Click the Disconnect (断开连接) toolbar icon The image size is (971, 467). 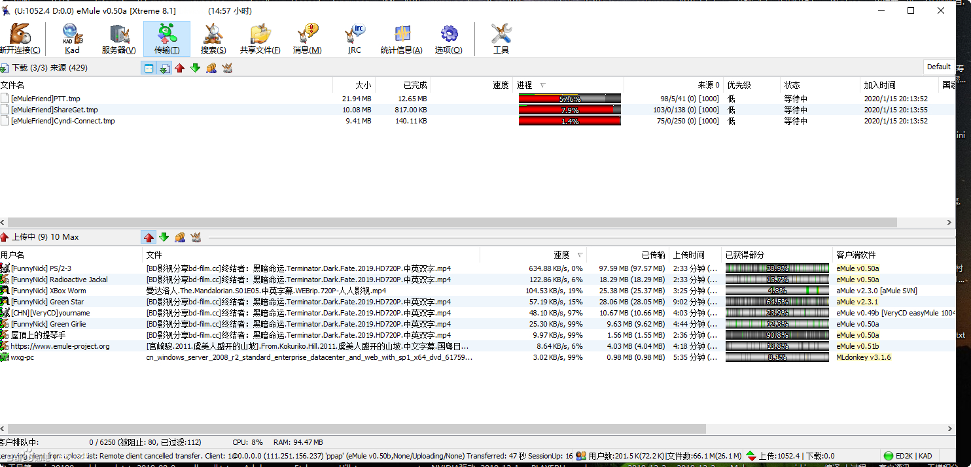coord(20,39)
